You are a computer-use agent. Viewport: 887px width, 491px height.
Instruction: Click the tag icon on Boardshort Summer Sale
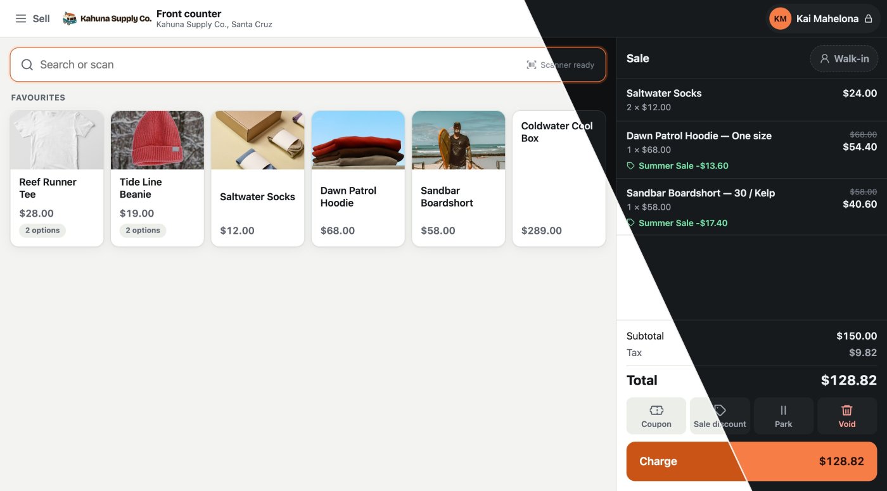pos(630,223)
